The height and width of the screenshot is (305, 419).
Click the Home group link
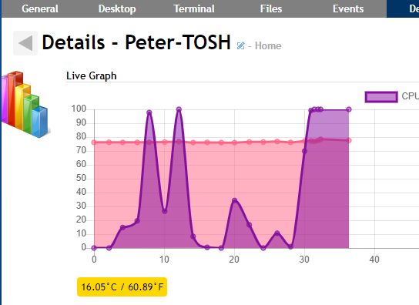pos(268,45)
